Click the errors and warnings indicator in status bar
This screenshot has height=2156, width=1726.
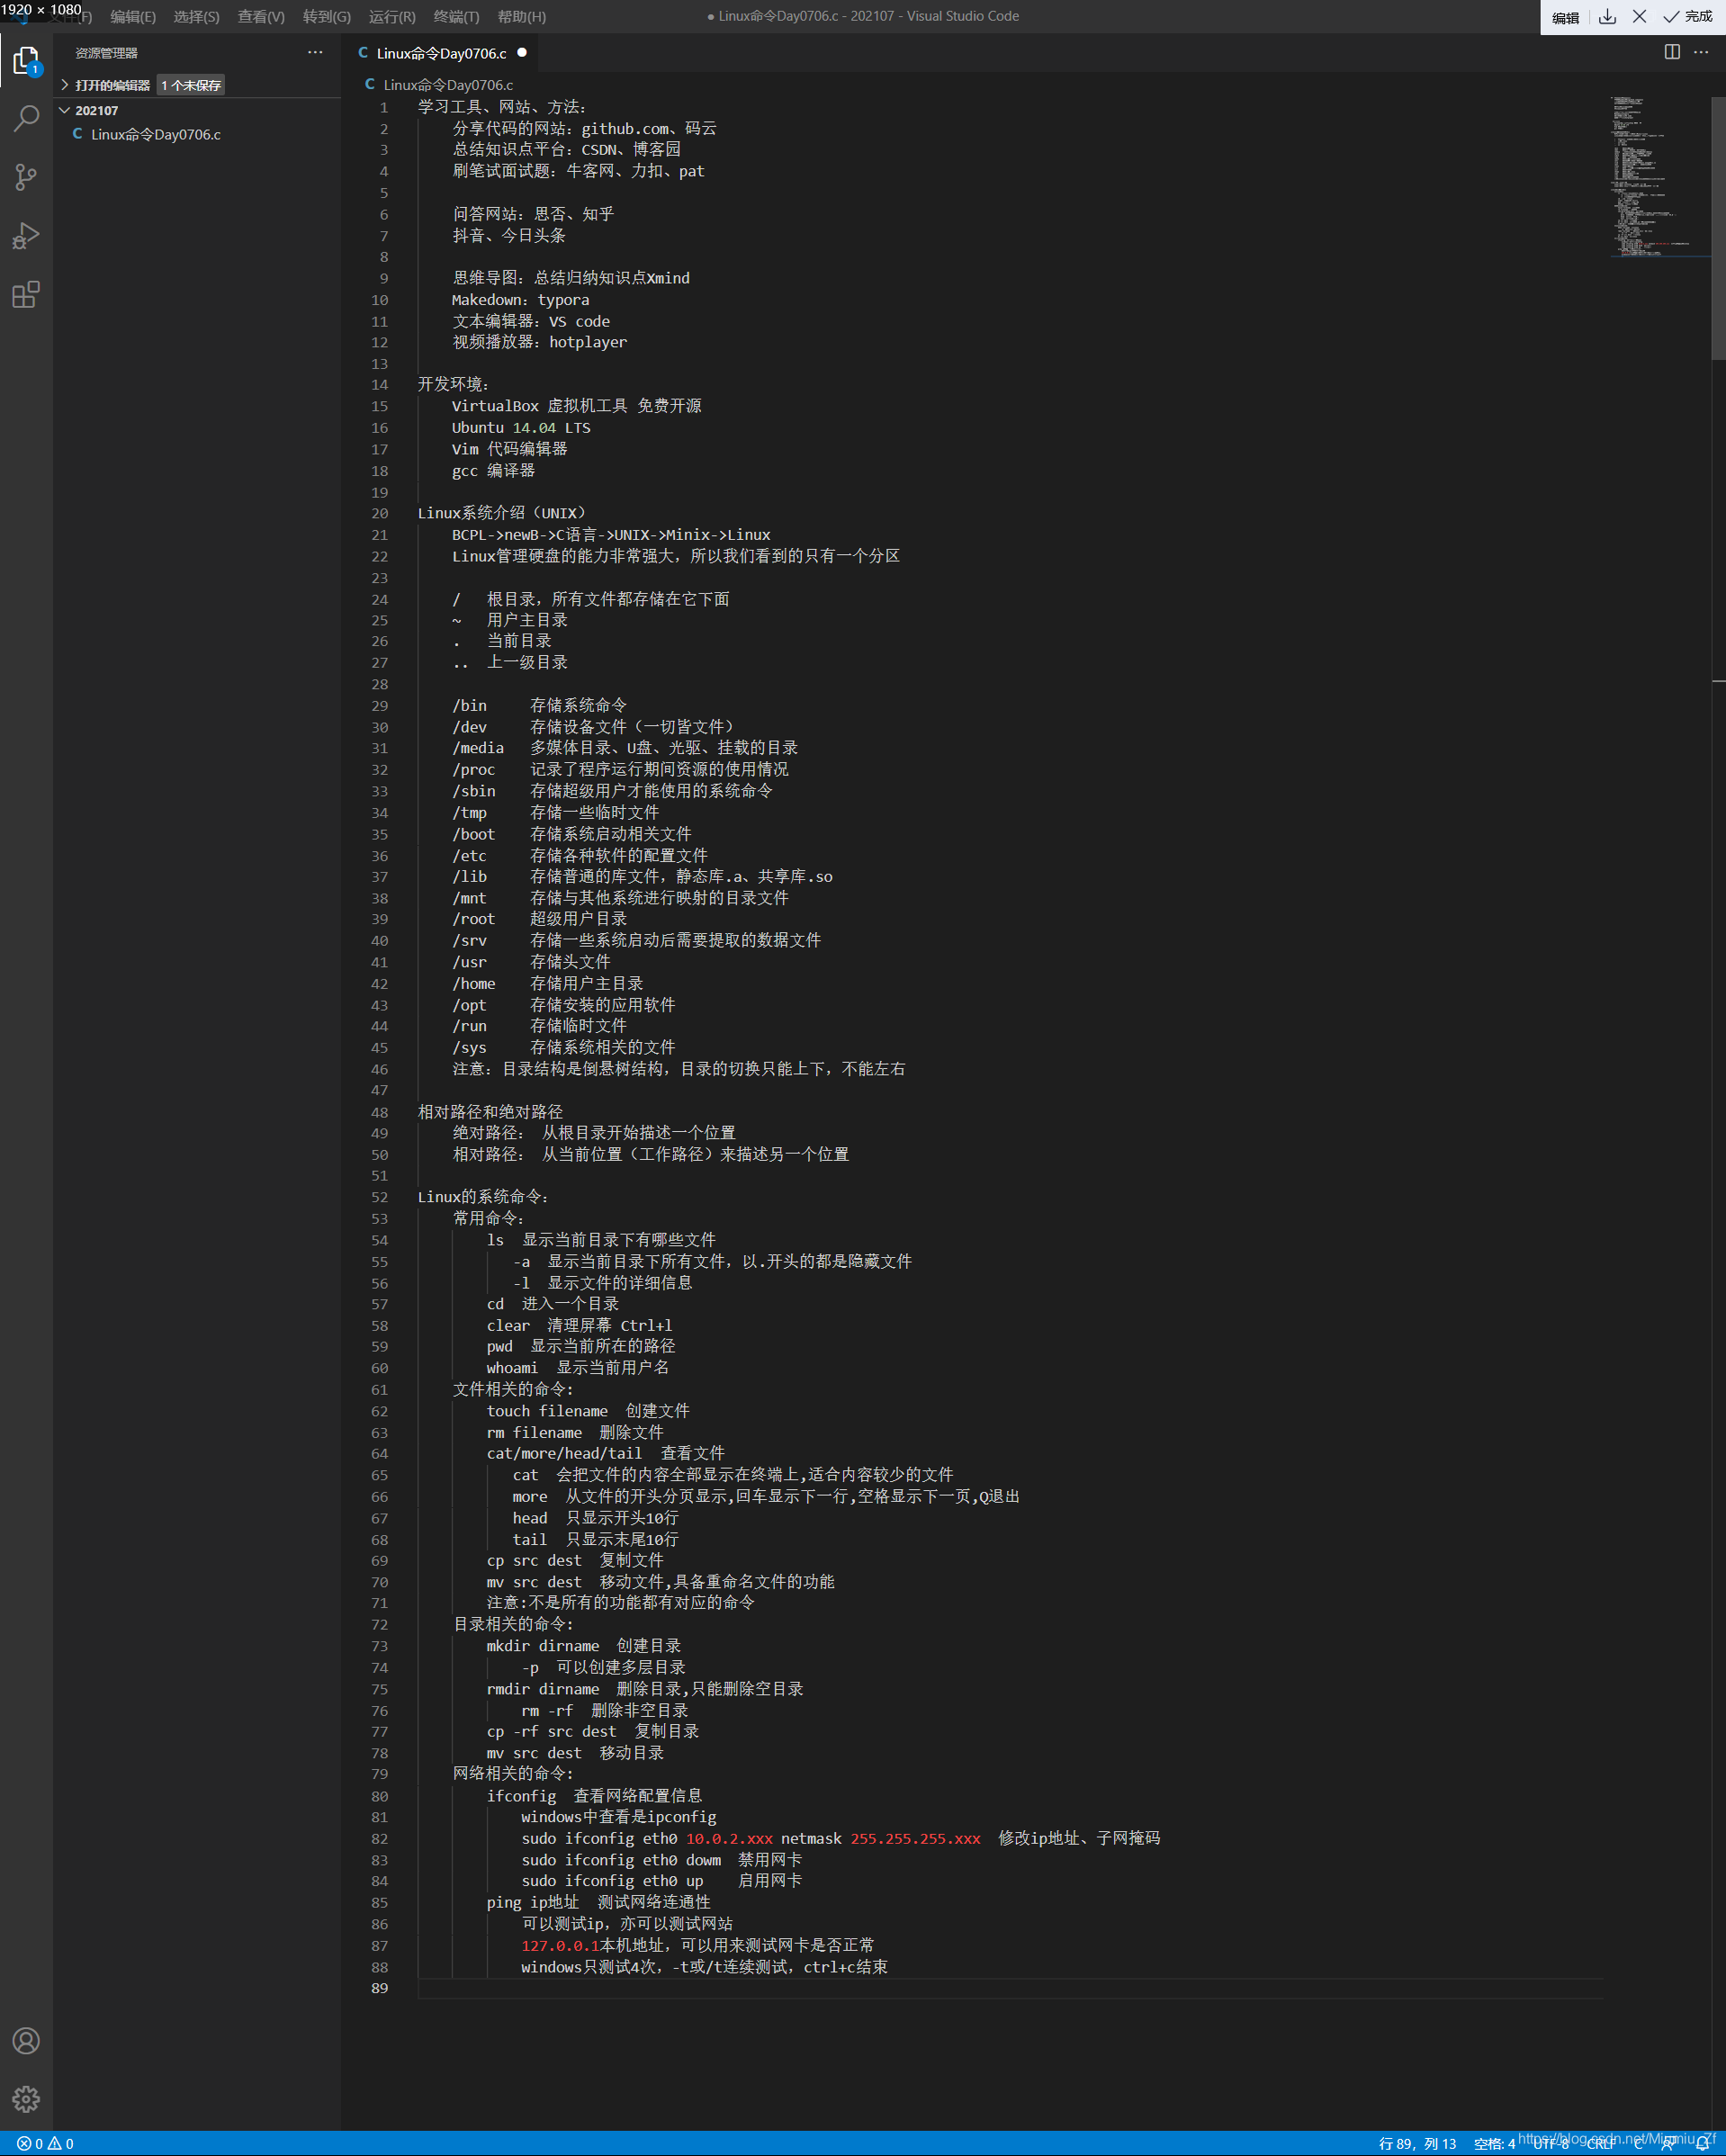click(44, 2144)
